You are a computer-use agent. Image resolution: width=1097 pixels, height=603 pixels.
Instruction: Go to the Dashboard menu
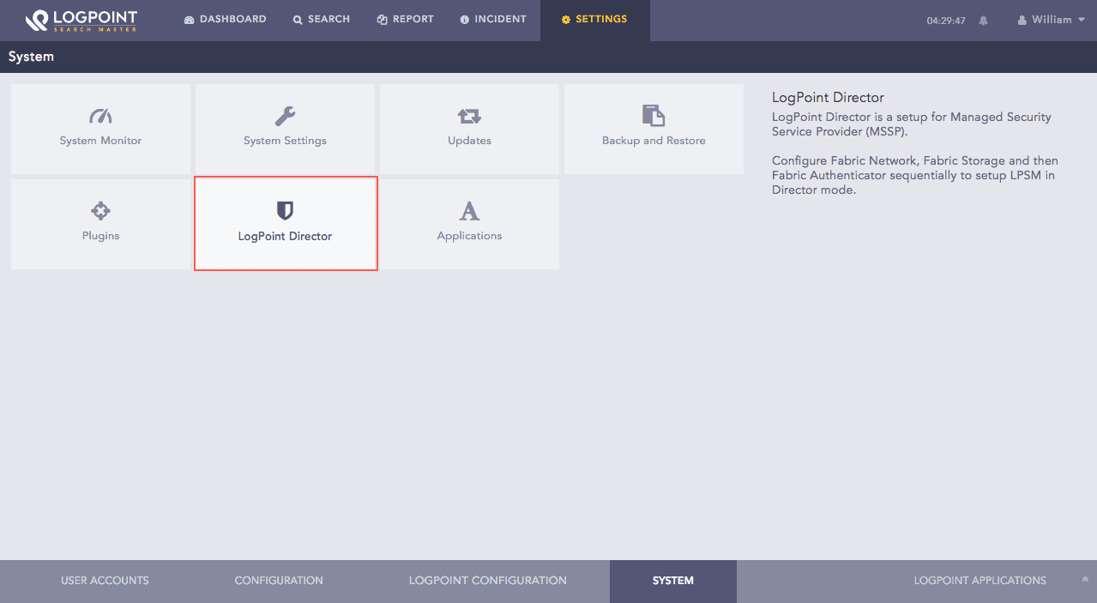click(225, 19)
